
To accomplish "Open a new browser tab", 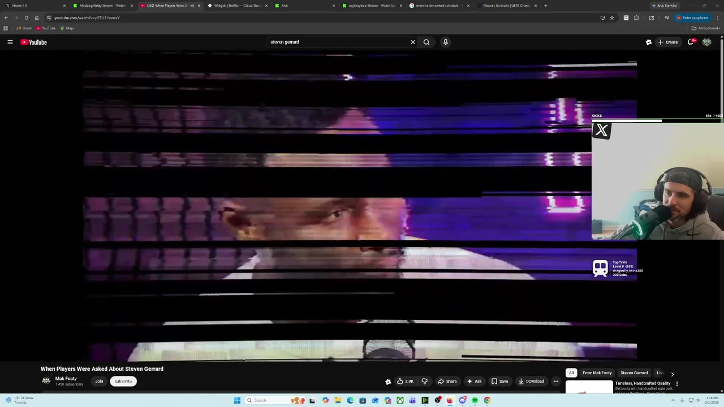I will pyautogui.click(x=545, y=6).
